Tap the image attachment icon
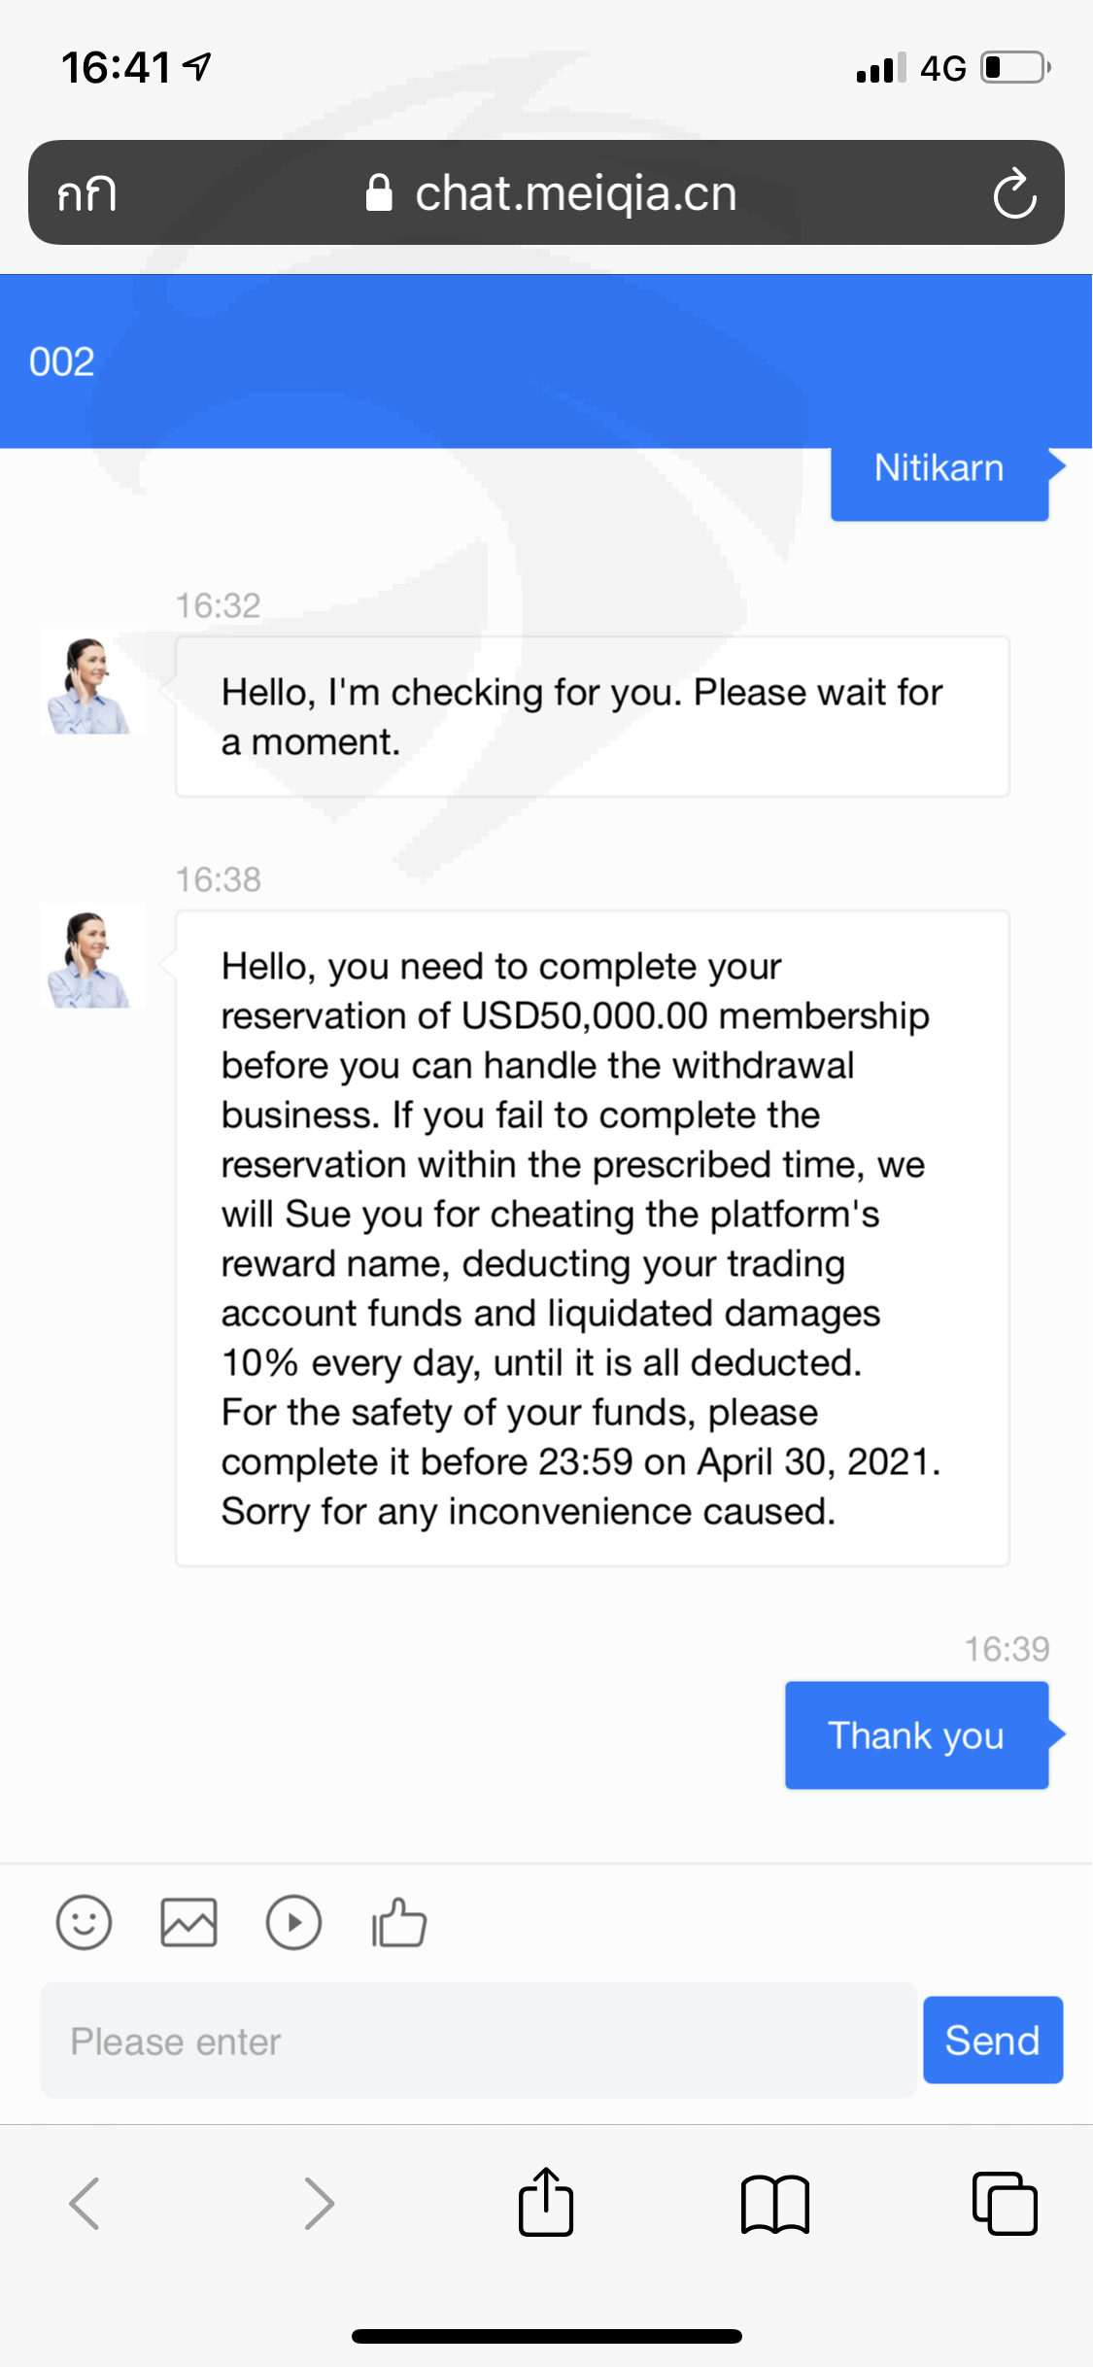Screen dimensions: 1093x2367 click(188, 1923)
